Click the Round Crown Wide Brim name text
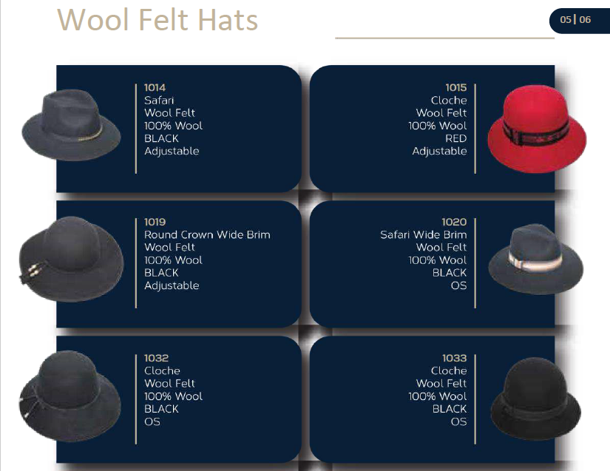 207,235
